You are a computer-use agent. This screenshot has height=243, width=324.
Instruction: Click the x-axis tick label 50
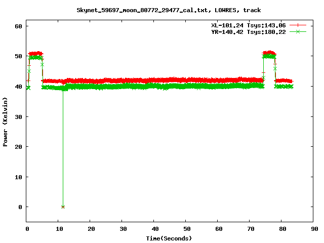(187, 229)
